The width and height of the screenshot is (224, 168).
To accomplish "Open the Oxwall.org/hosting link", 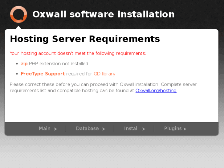I will (156, 91).
